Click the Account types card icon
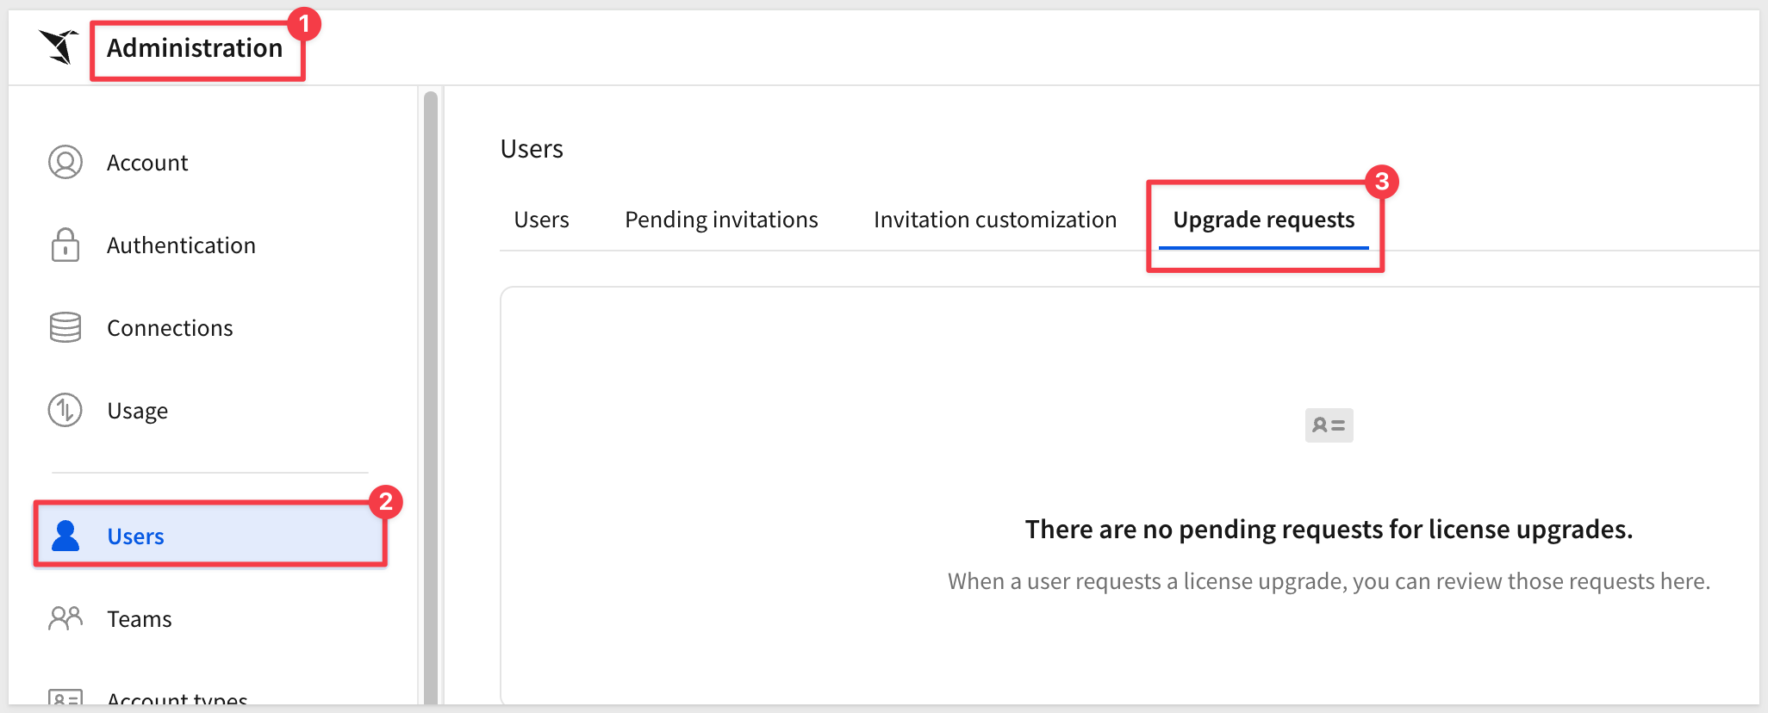 coord(65,697)
